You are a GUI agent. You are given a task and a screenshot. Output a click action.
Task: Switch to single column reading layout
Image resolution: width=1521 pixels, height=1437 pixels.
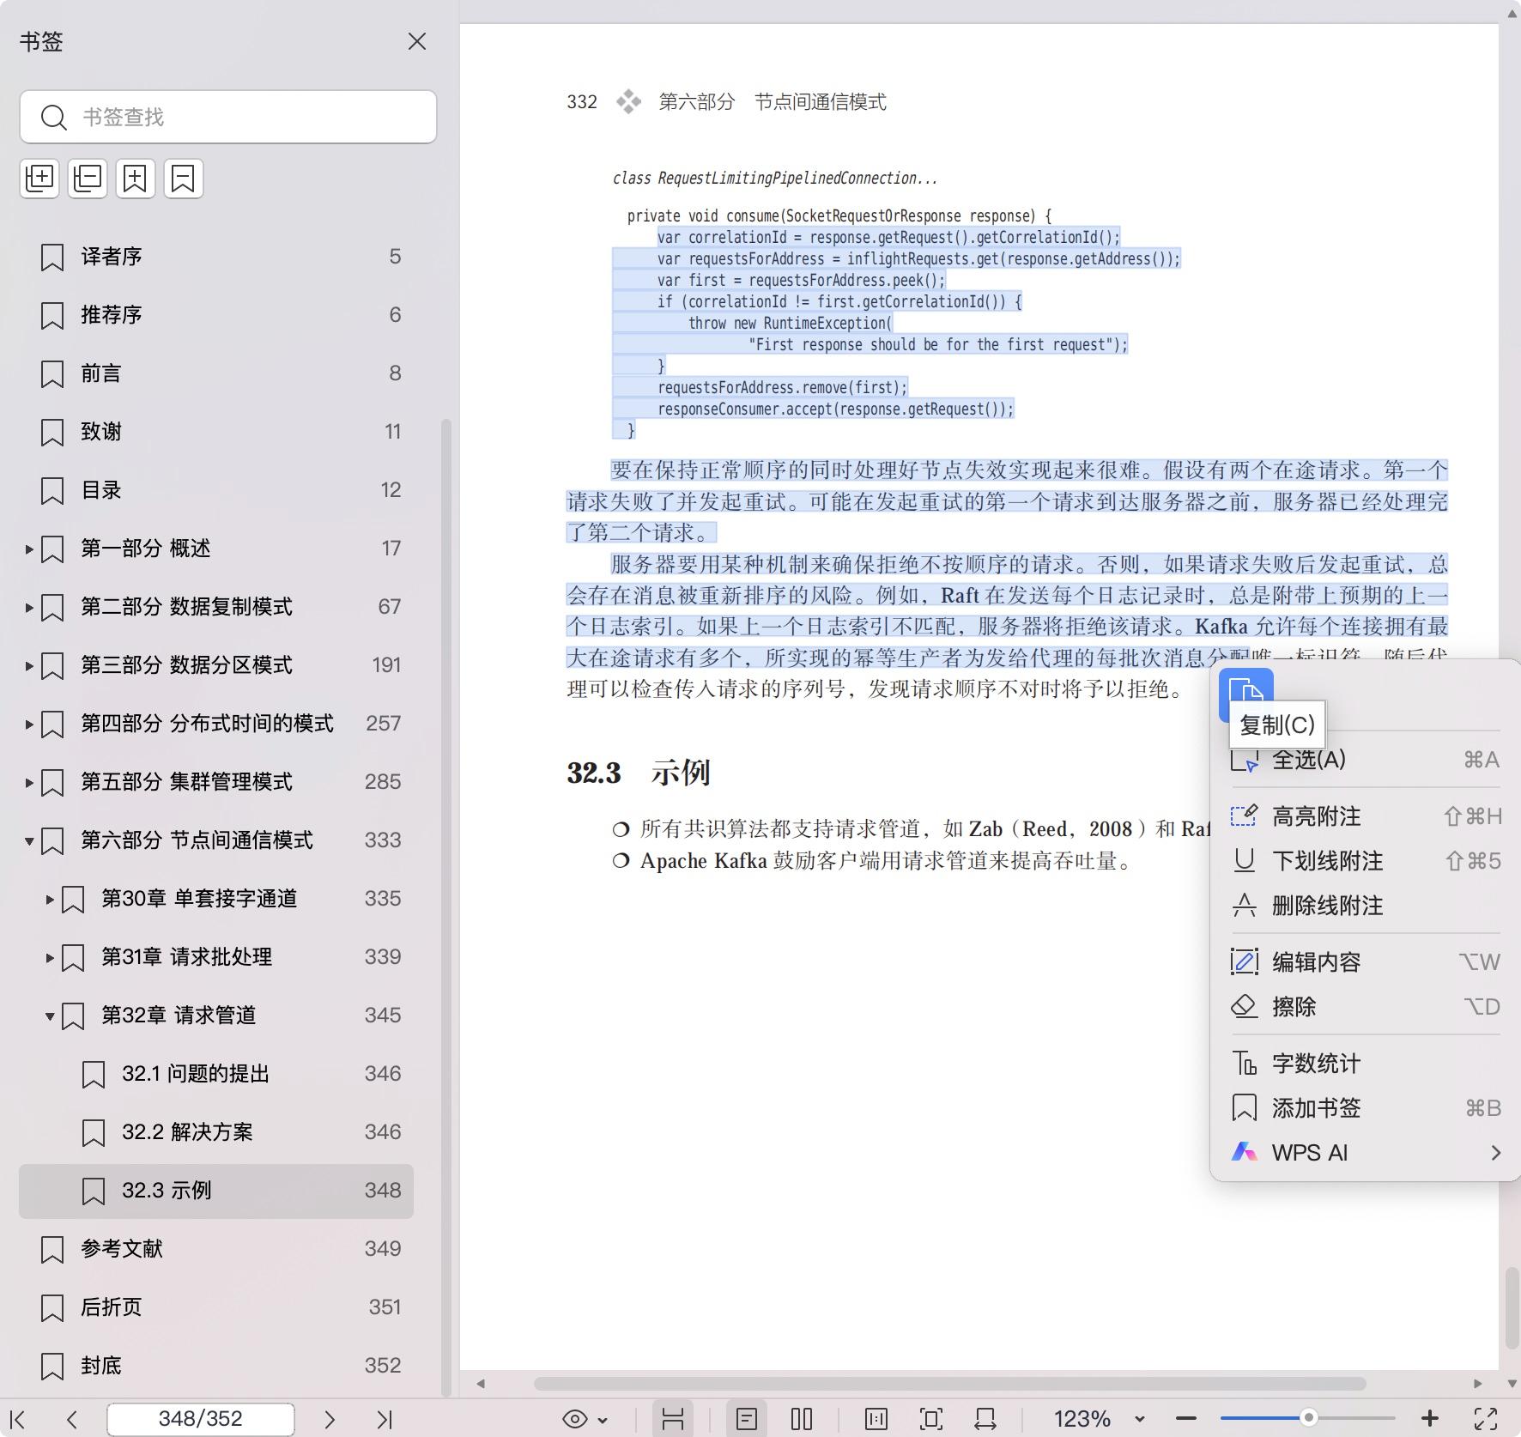pos(875,1418)
